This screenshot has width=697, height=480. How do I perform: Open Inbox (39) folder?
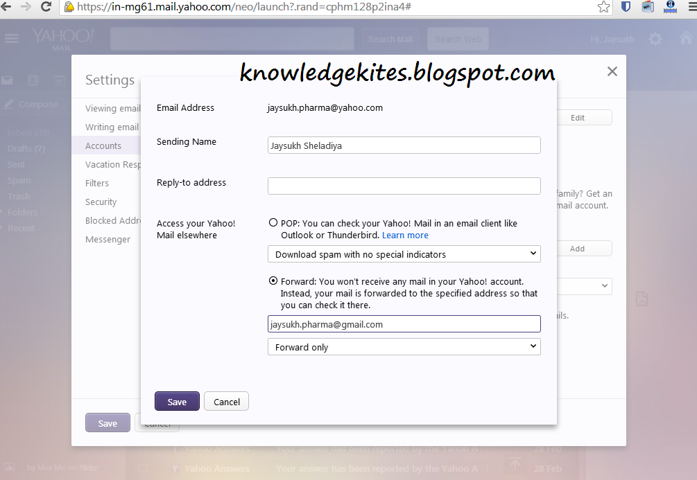[x=28, y=132]
